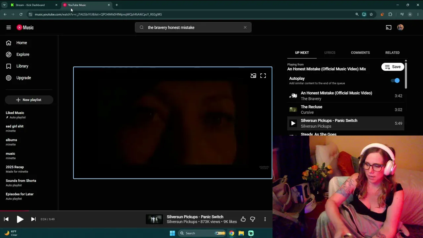Open the RELATED tab
Screen dimensions: 423x238
click(x=392, y=53)
